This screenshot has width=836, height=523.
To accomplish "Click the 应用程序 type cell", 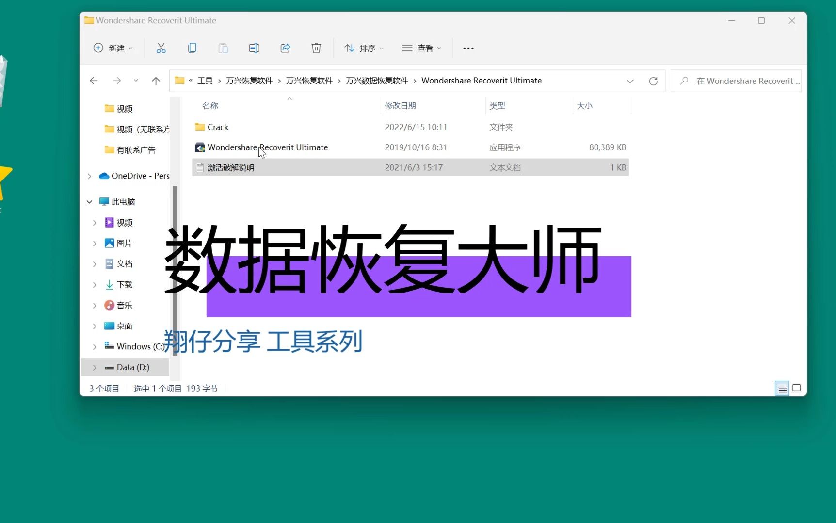I will pyautogui.click(x=505, y=147).
